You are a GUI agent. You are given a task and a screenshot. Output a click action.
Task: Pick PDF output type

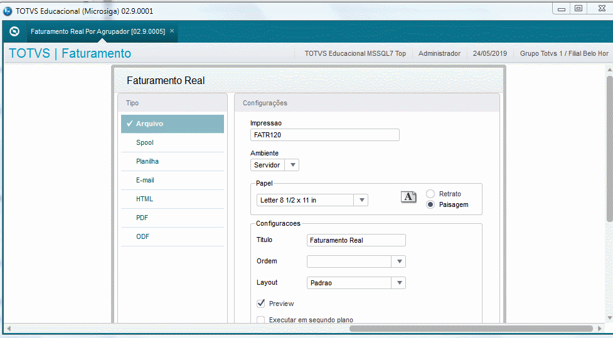coord(173,218)
